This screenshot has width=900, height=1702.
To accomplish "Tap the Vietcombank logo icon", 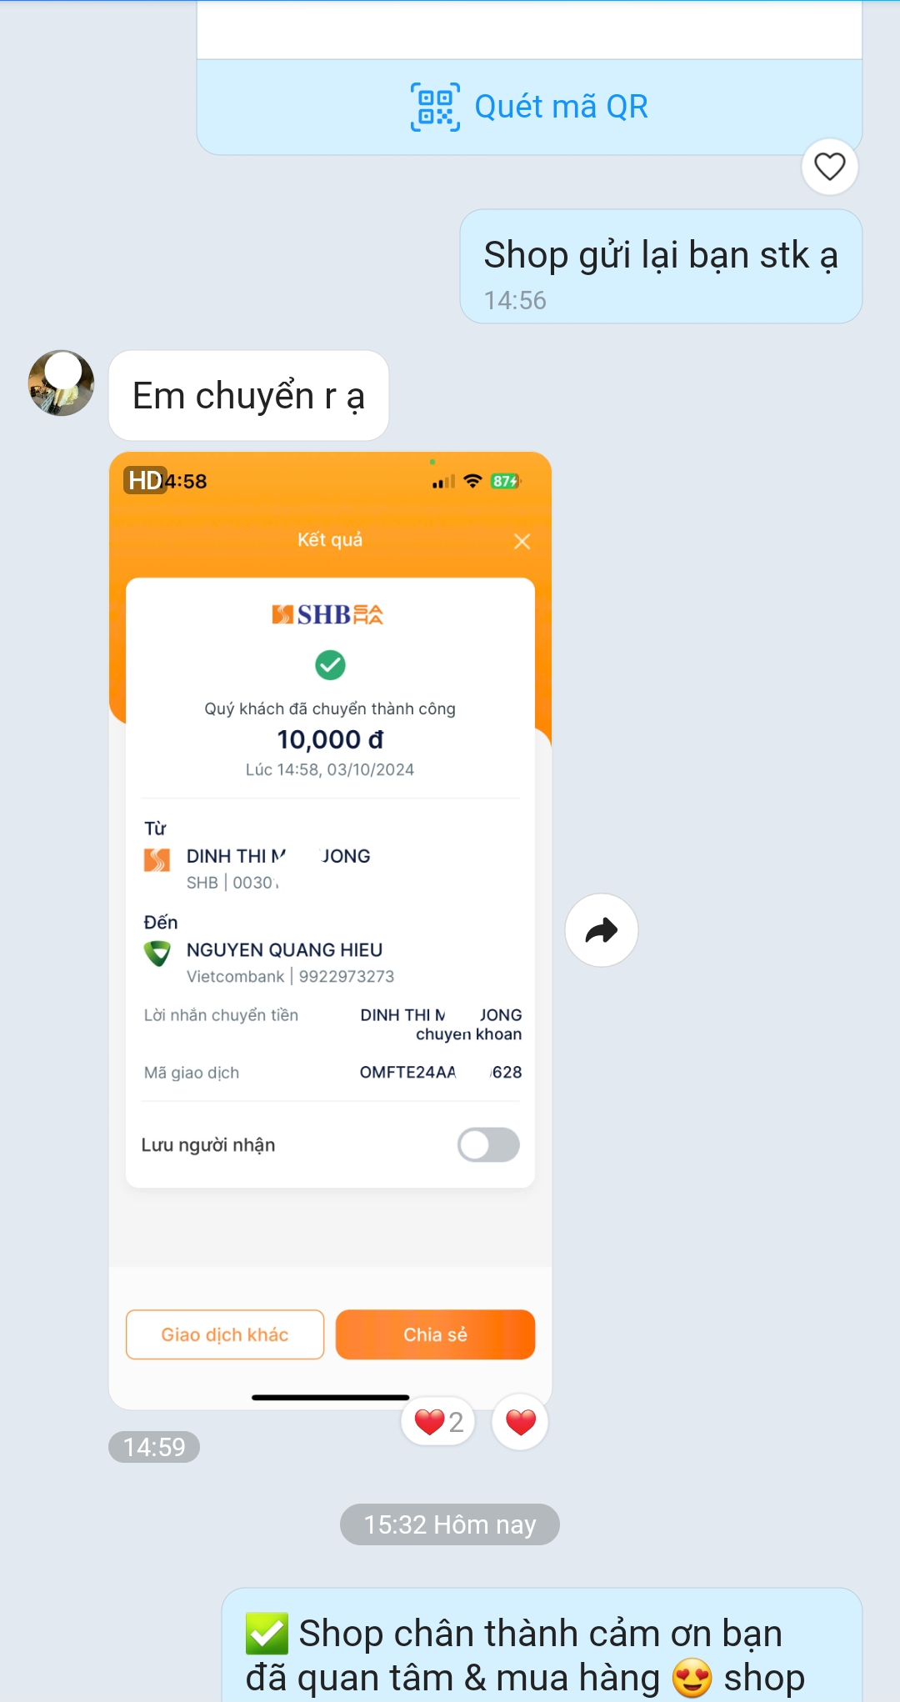I will (x=157, y=953).
